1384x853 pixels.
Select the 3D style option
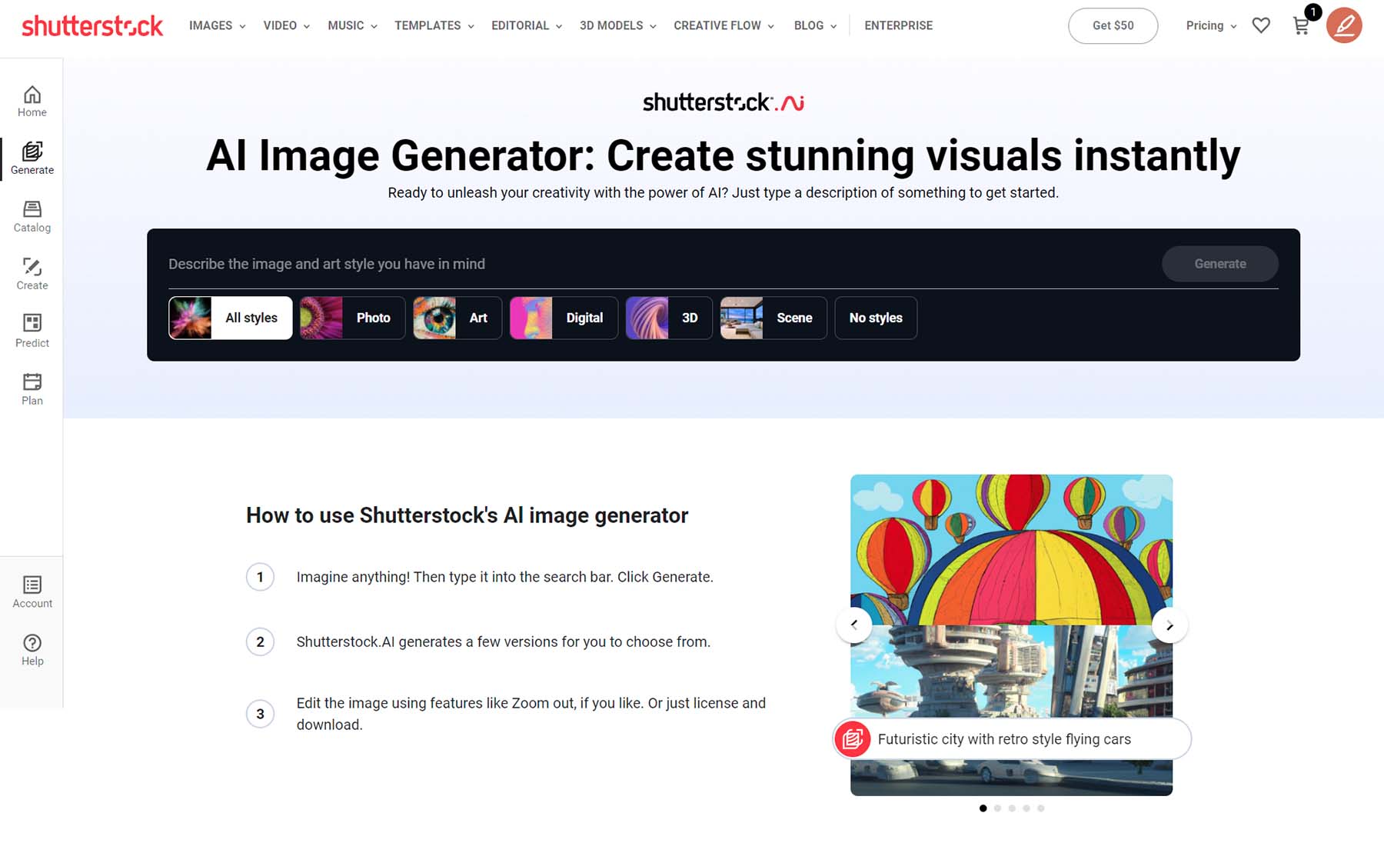[669, 318]
